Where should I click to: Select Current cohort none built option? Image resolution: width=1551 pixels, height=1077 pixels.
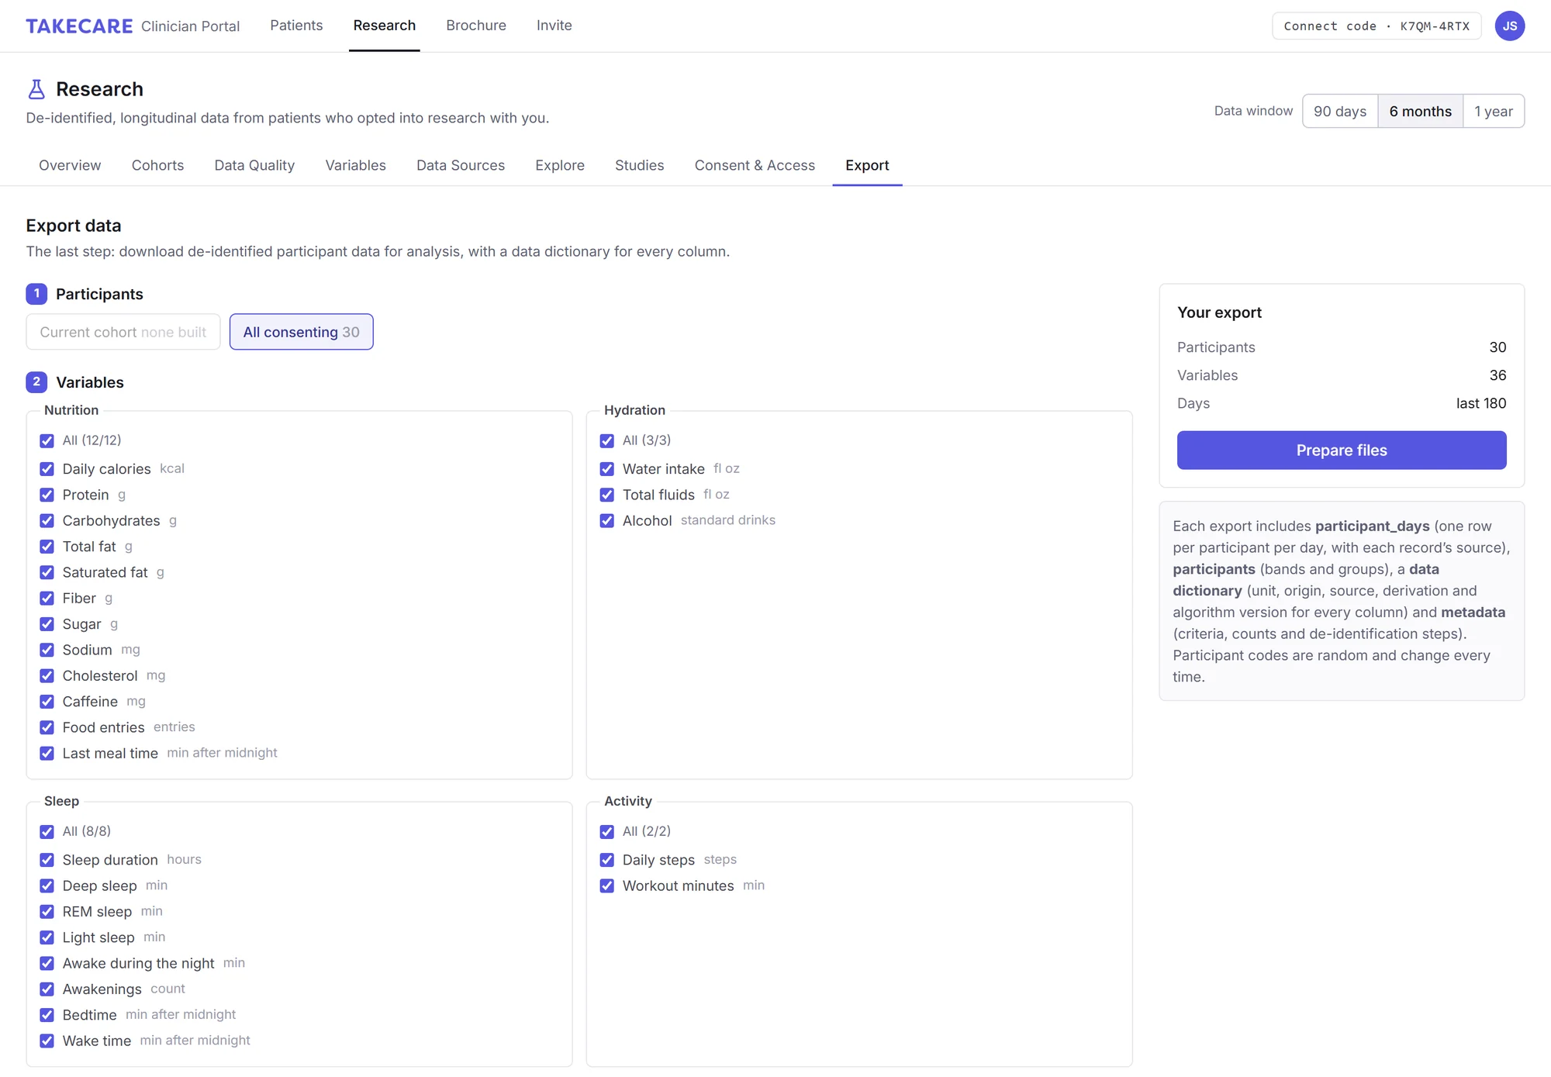click(x=123, y=332)
